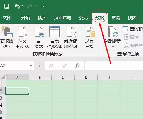Open the 文件 (File) menu
The width and height of the screenshot is (143, 119).
[x=7, y=18]
